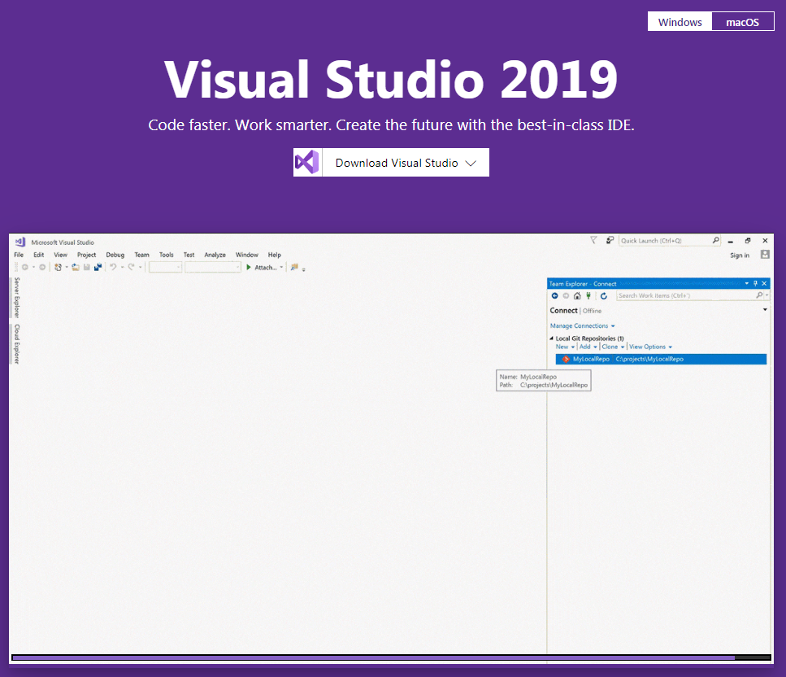The image size is (786, 677).
Task: Open the notifications flag icon
Action: tap(593, 240)
